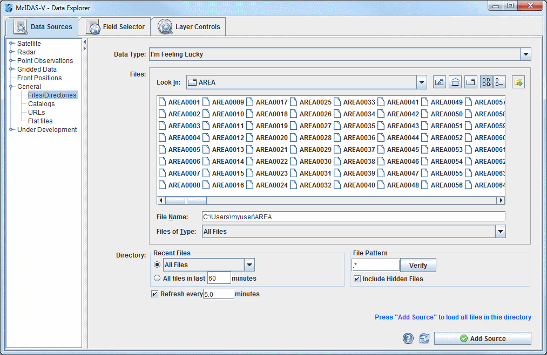The height and width of the screenshot is (355, 547).
Task: Uncheck Include Hidden Files
Action: [357, 279]
